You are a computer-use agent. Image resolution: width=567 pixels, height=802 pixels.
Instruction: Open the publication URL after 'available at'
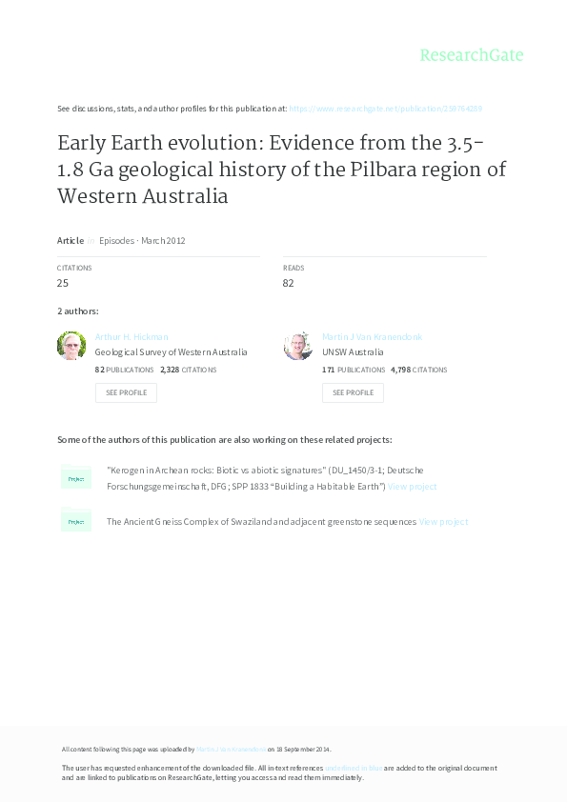tap(386, 109)
